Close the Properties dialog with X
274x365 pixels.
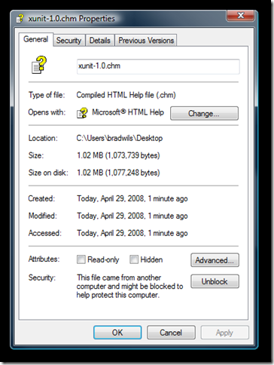click(240, 16)
